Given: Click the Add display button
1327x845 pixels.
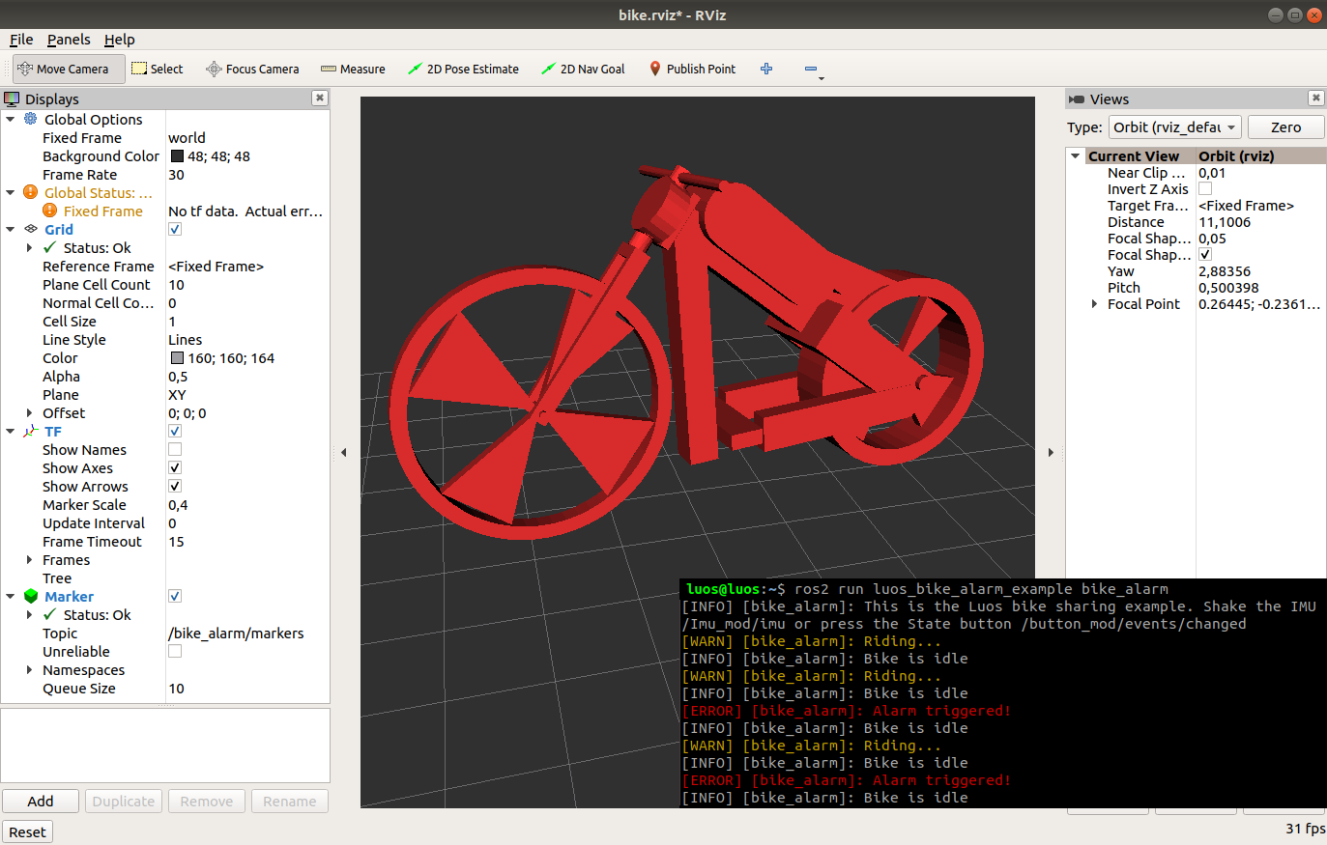Looking at the screenshot, I should pyautogui.click(x=41, y=802).
